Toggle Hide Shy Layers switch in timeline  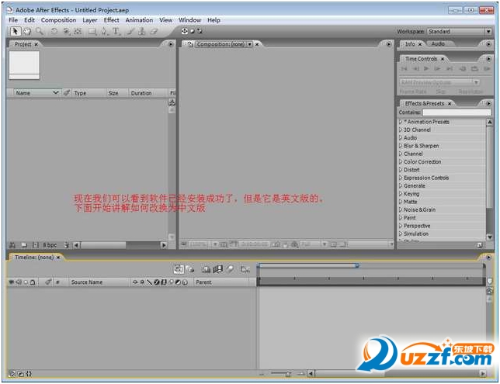[206, 270]
